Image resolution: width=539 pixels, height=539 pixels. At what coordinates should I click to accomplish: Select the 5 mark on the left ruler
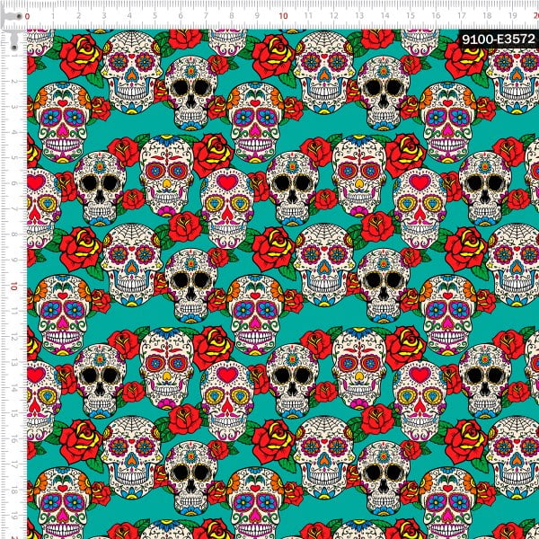coord(15,158)
